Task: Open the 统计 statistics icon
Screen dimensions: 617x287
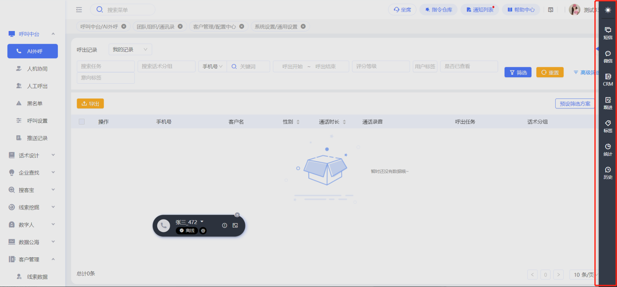Action: (608, 149)
